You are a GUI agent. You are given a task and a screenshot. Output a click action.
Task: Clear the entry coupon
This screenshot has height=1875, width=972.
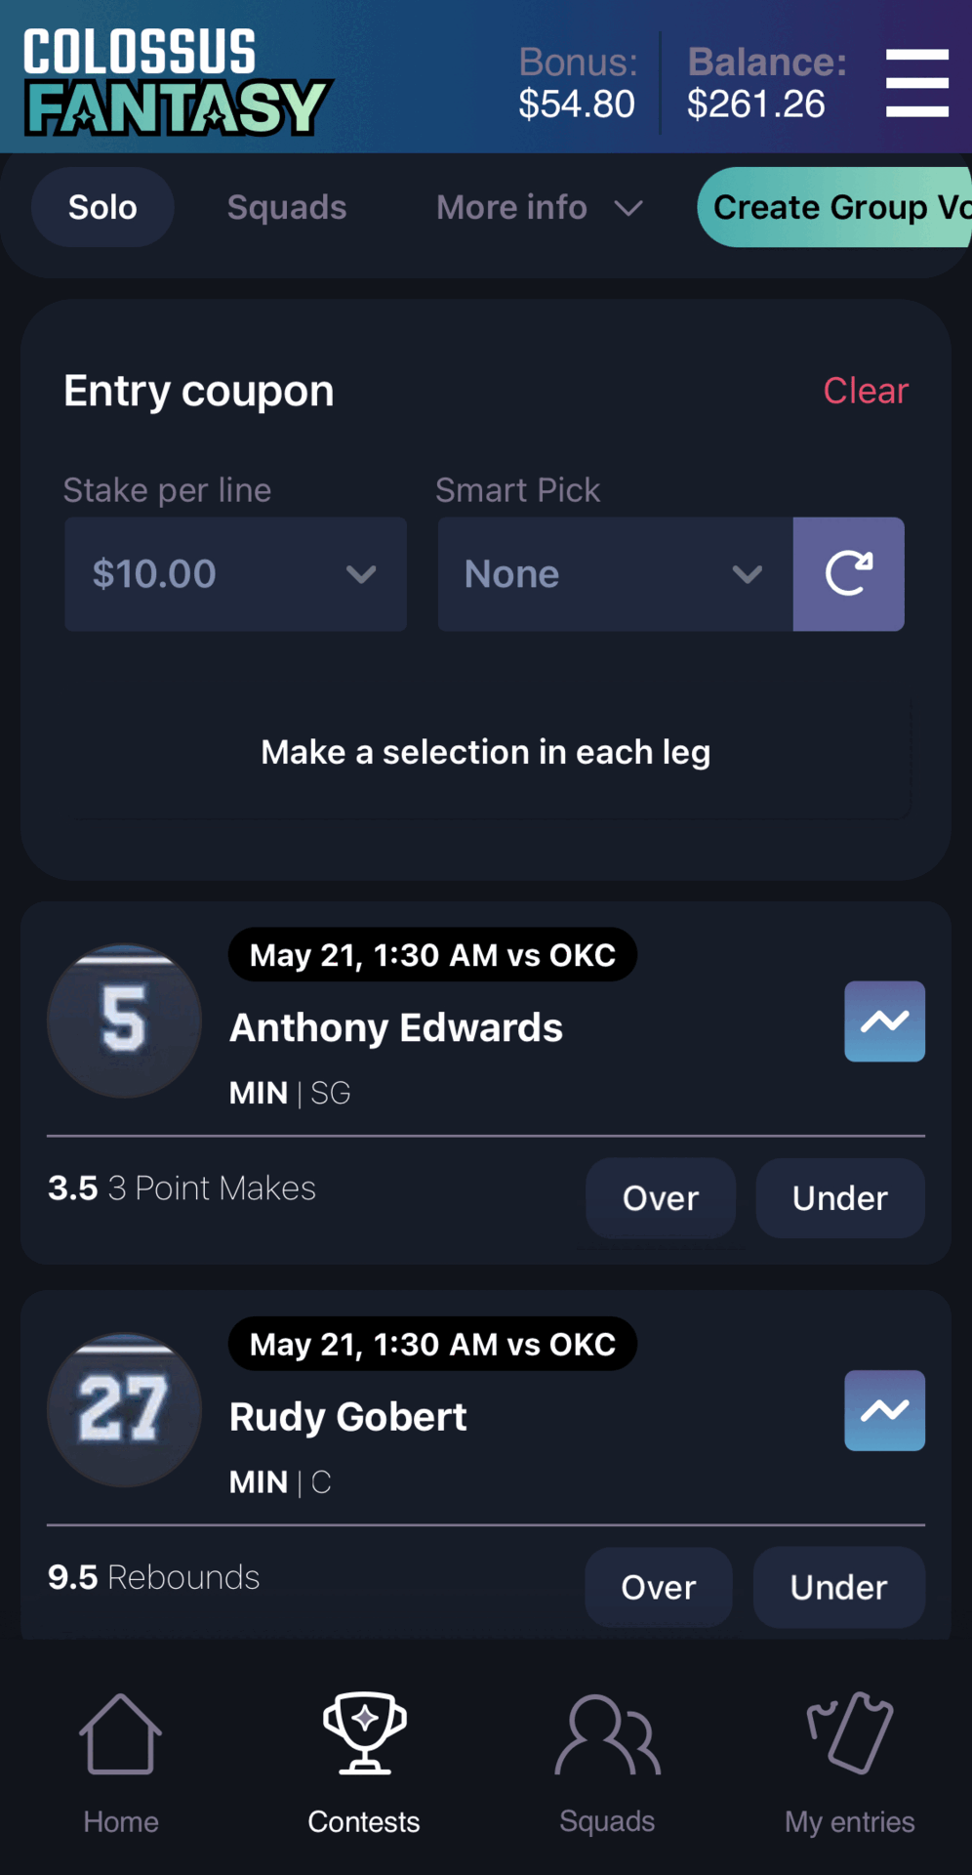click(866, 391)
